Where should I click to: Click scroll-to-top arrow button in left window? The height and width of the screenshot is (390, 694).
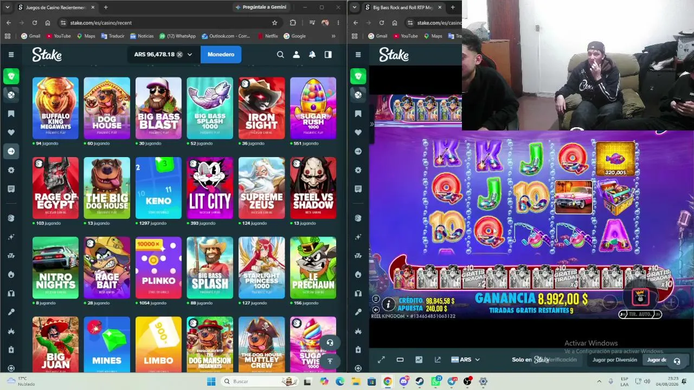click(x=330, y=361)
